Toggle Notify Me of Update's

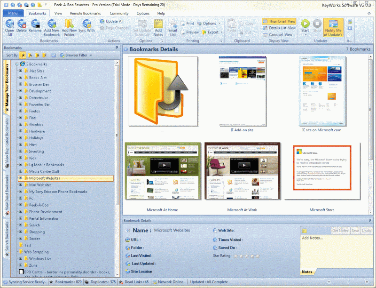pos(333,28)
